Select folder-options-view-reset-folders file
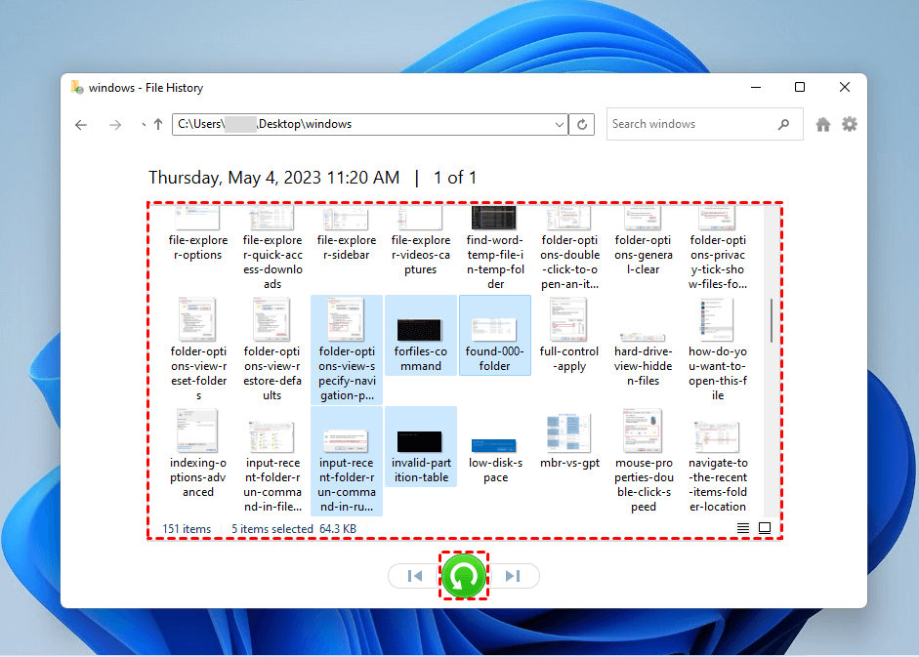Screen dimensions: 919x657 (x=198, y=349)
